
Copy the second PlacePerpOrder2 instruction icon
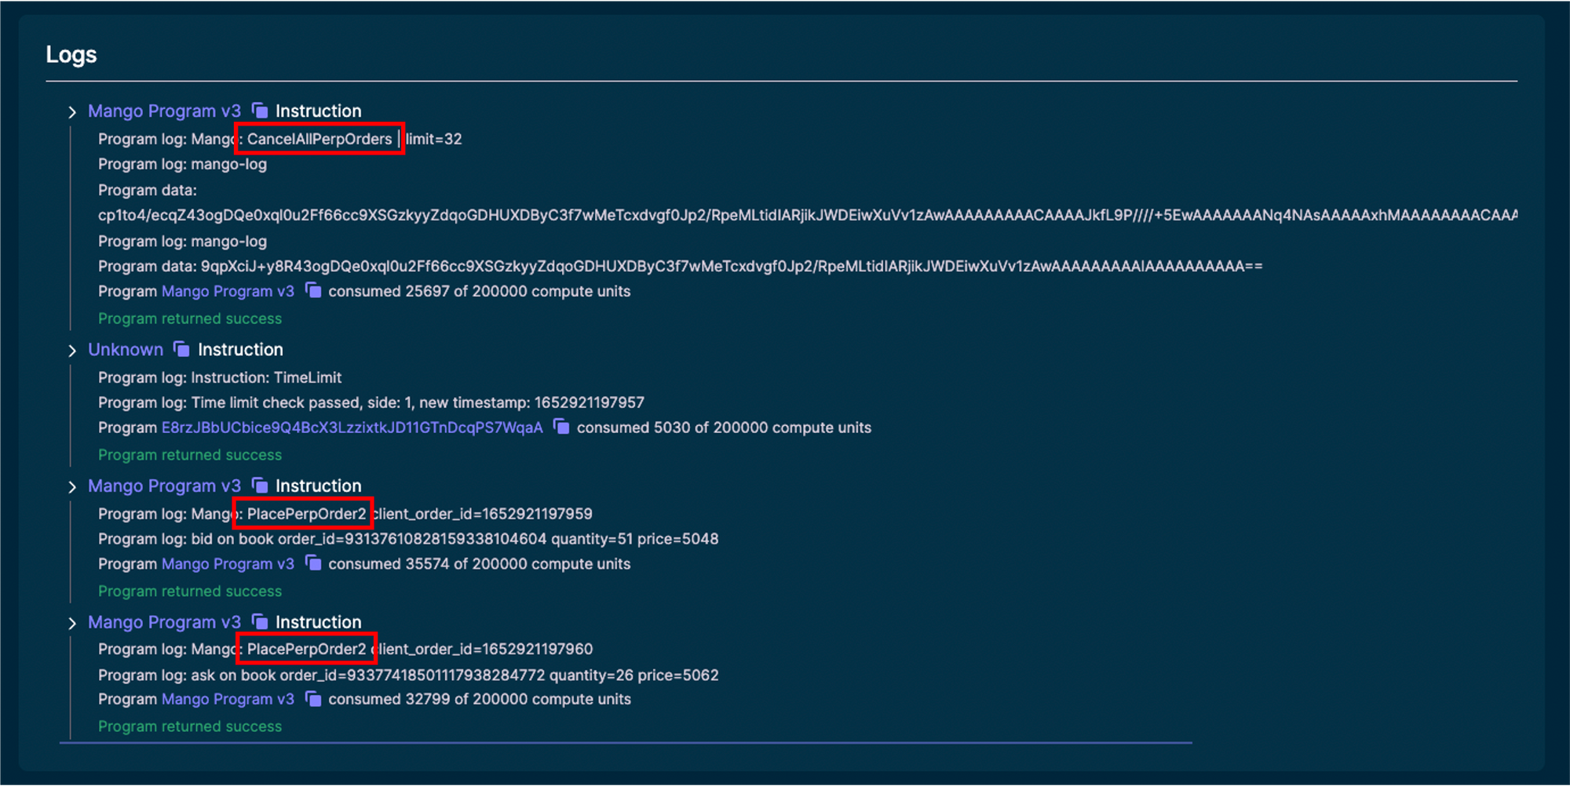[x=260, y=621]
